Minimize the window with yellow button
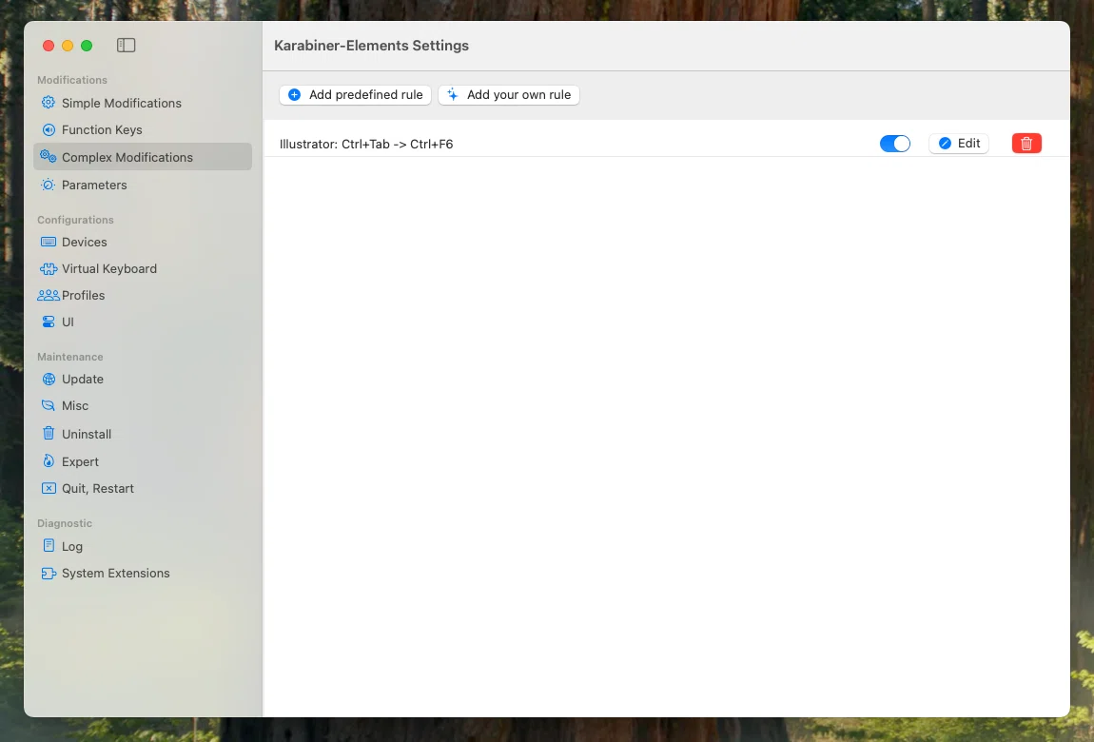This screenshot has height=742, width=1094. pos(68,46)
